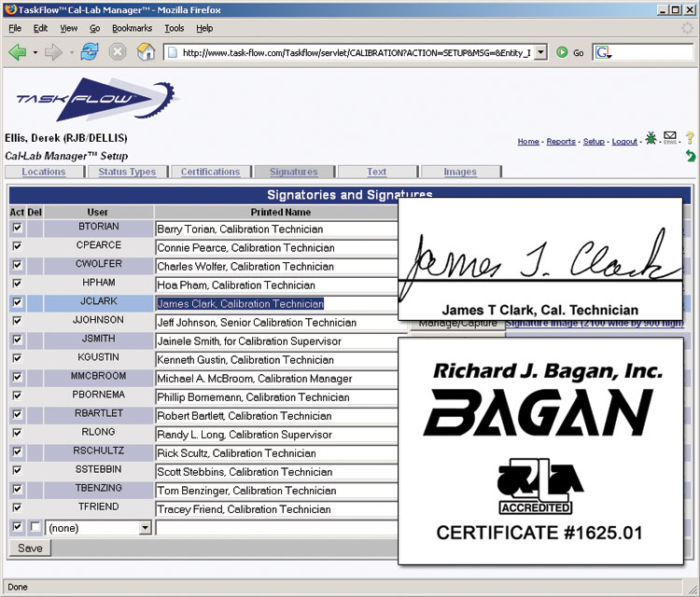Click the Manage/Capture button
This screenshot has width=700, height=597.
457,325
